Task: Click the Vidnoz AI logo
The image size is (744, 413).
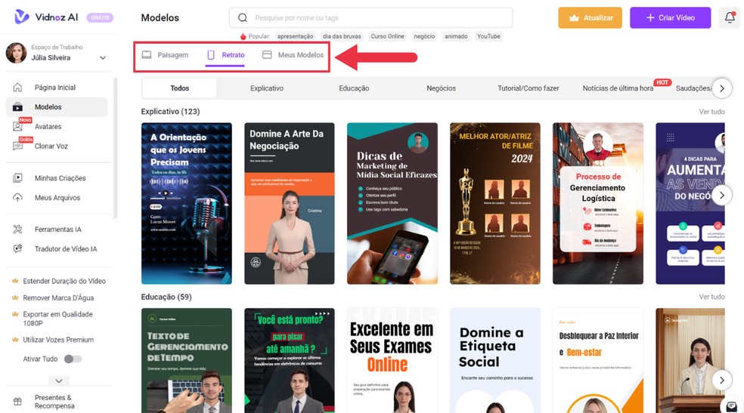Action: [46, 17]
